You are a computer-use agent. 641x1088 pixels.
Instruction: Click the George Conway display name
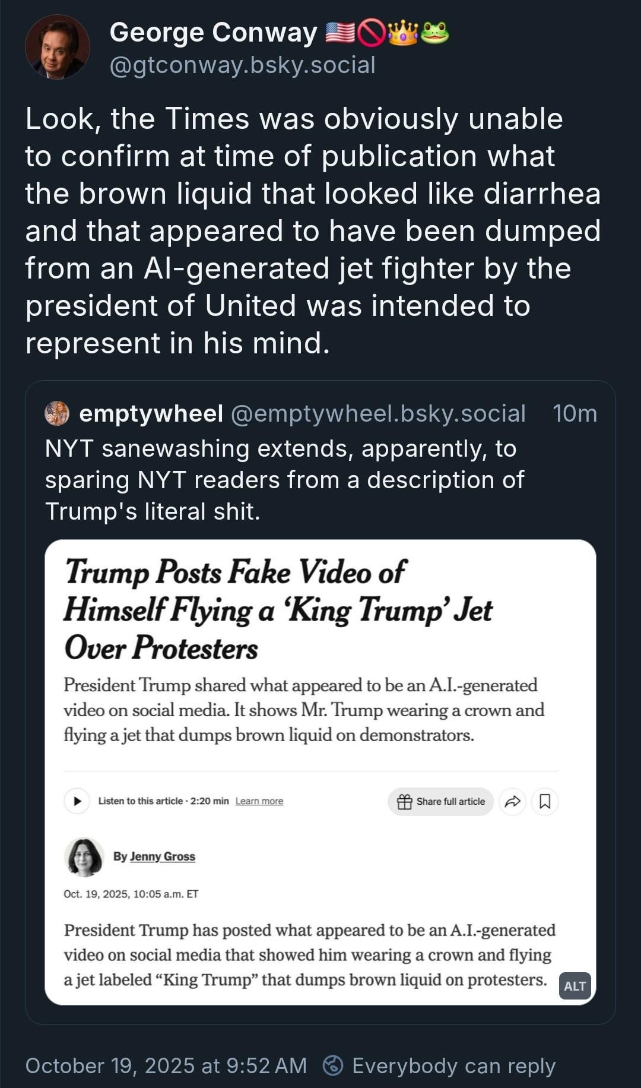pyautogui.click(x=213, y=33)
